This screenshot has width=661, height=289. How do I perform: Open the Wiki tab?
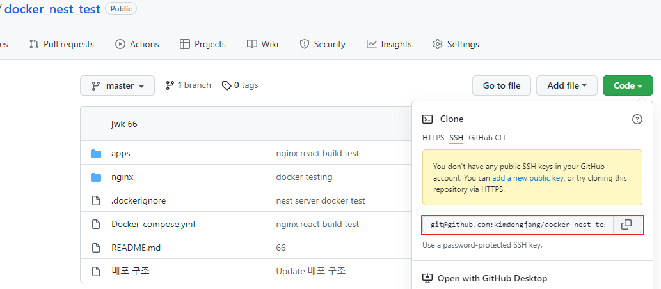click(262, 44)
